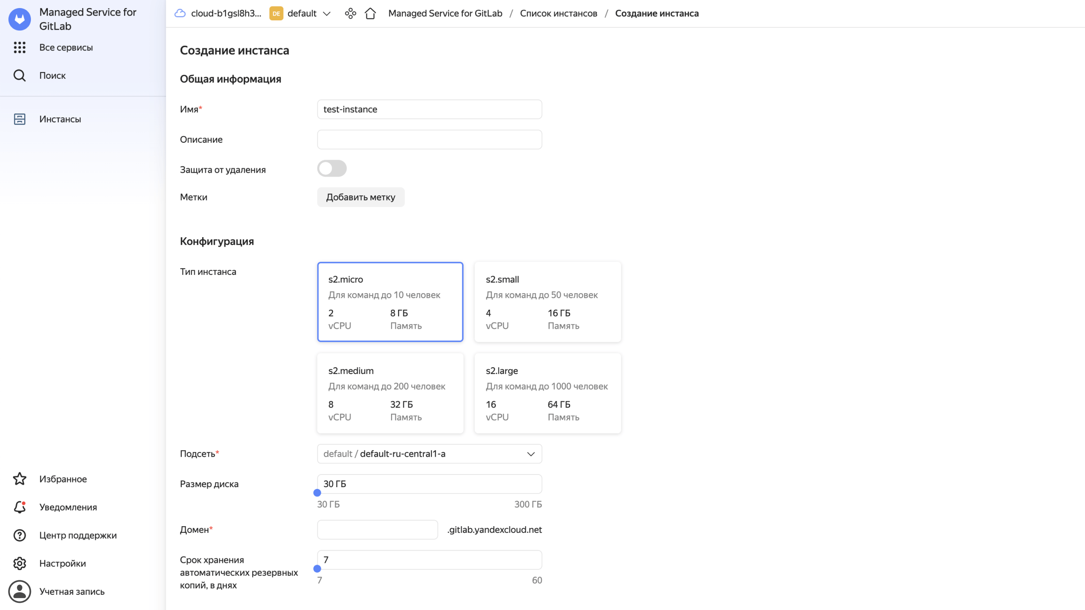Click the search magnifier icon
The width and height of the screenshot is (1085, 610).
point(19,75)
